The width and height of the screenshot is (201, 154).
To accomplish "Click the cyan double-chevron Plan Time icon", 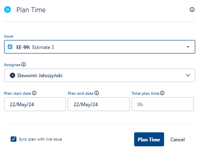I will (x=7, y=9).
